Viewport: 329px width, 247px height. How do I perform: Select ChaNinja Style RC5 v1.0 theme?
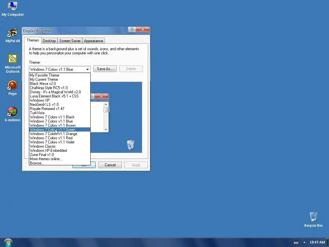tap(59, 88)
